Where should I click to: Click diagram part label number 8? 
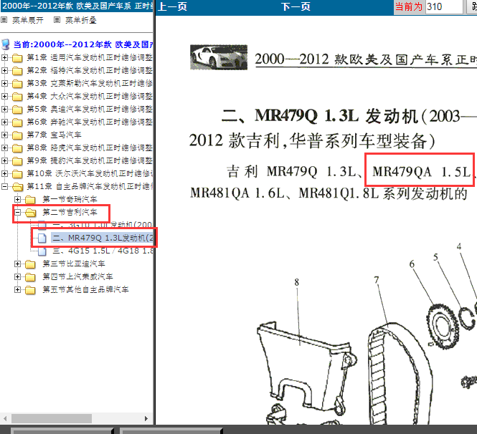click(297, 282)
